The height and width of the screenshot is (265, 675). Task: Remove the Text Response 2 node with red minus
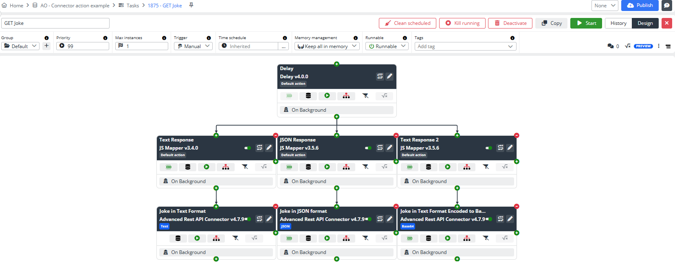pyautogui.click(x=517, y=135)
